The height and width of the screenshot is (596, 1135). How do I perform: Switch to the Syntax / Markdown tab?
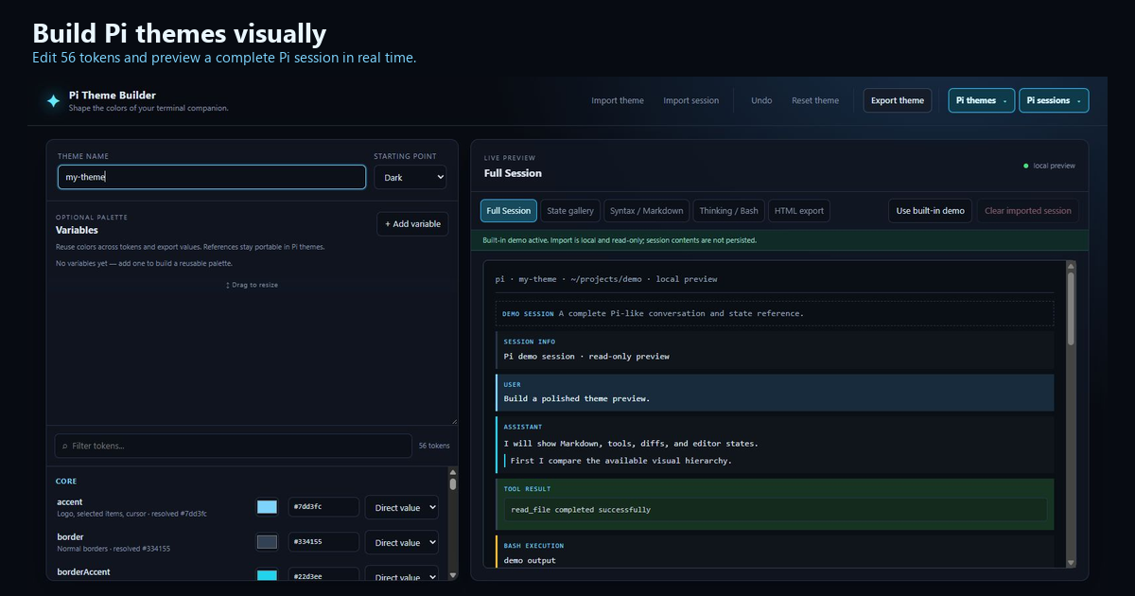pyautogui.click(x=646, y=211)
